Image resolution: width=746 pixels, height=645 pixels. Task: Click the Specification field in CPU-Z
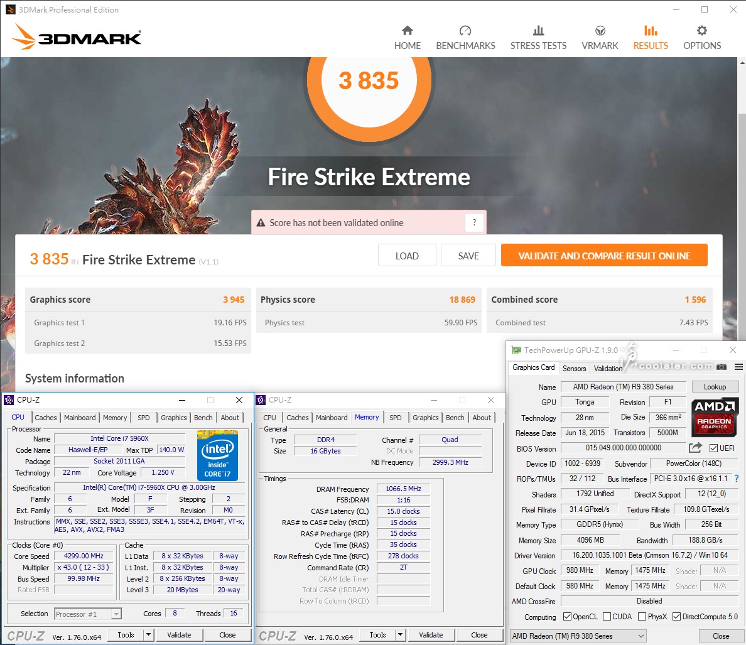tap(149, 487)
